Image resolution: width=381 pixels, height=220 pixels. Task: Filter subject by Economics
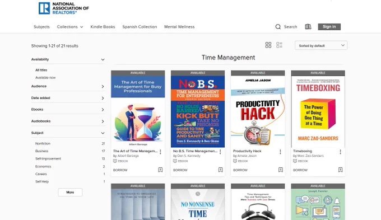click(43, 166)
